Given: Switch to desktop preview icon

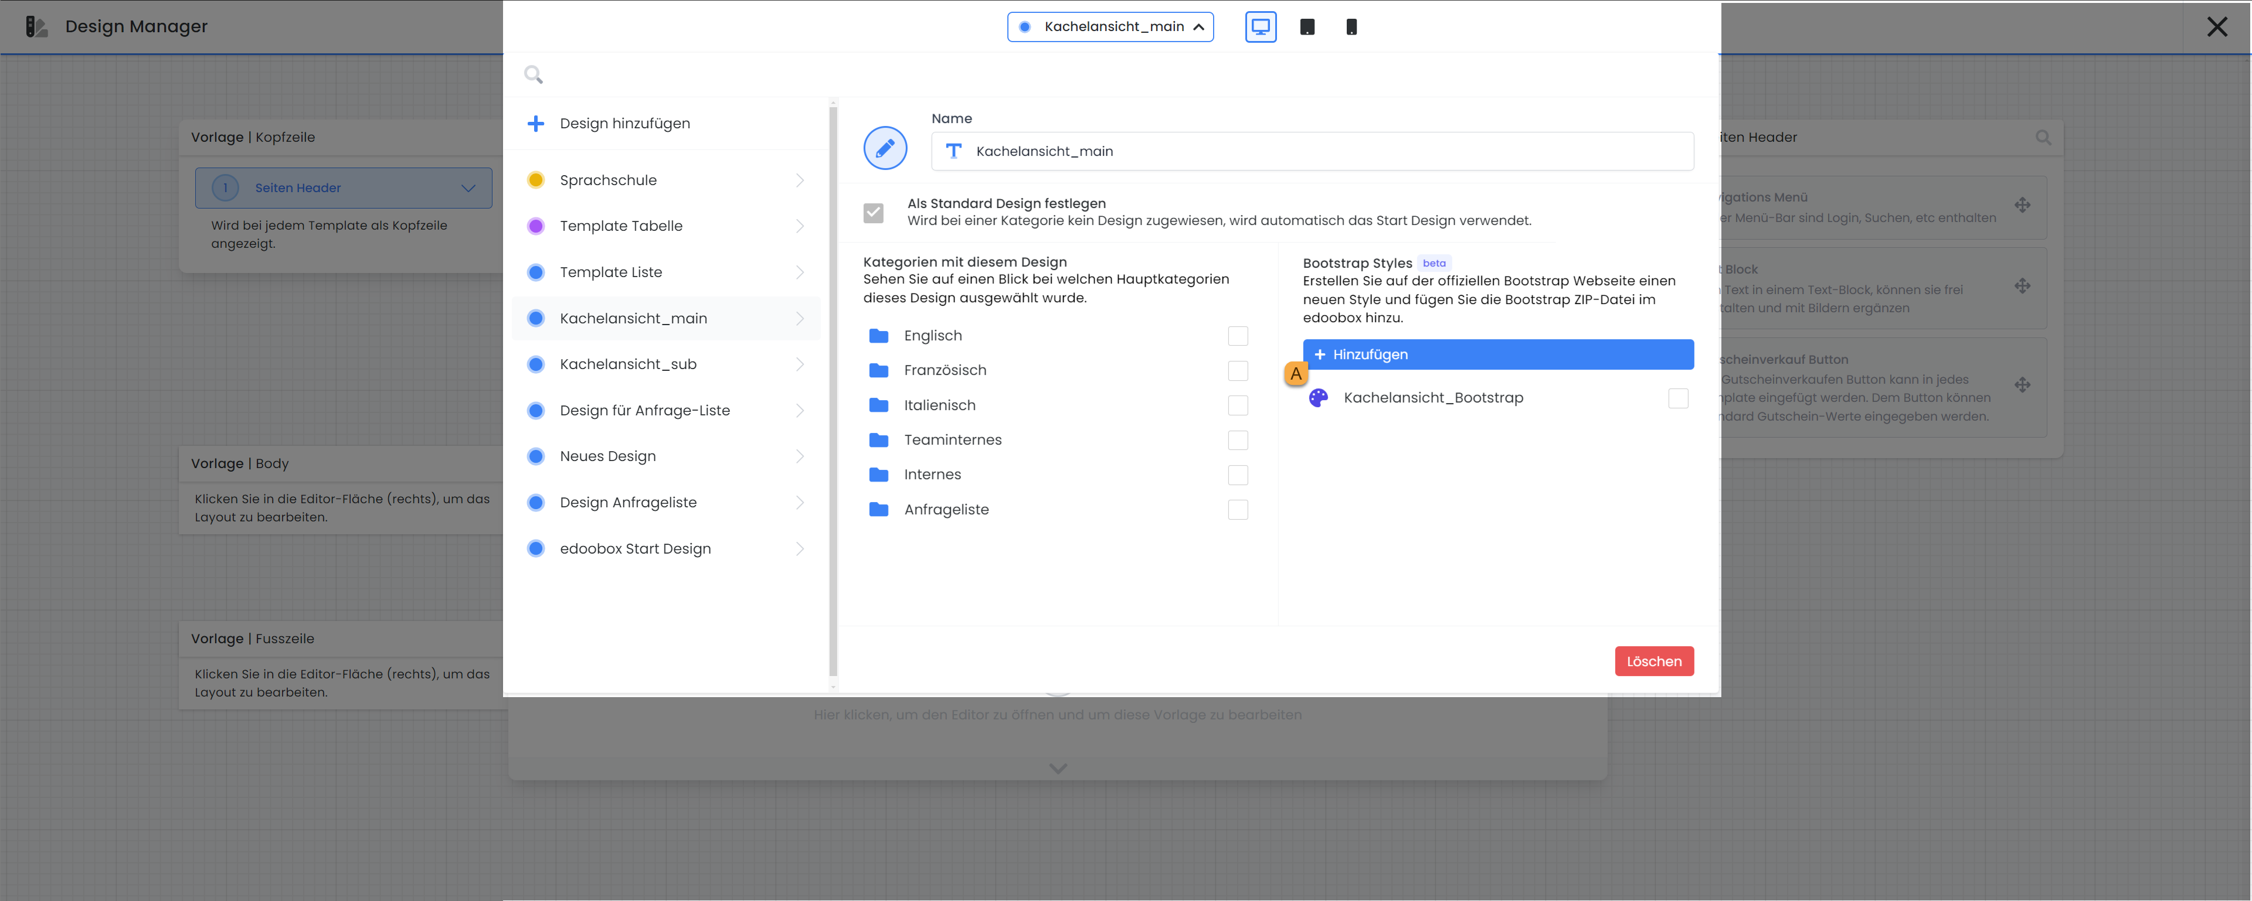Looking at the screenshot, I should [x=1260, y=27].
